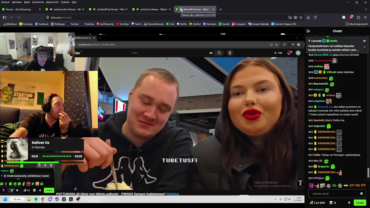This screenshot has height=208, width=370.
Task: Open the Tiedosto menu
Action: tap(5, 2)
